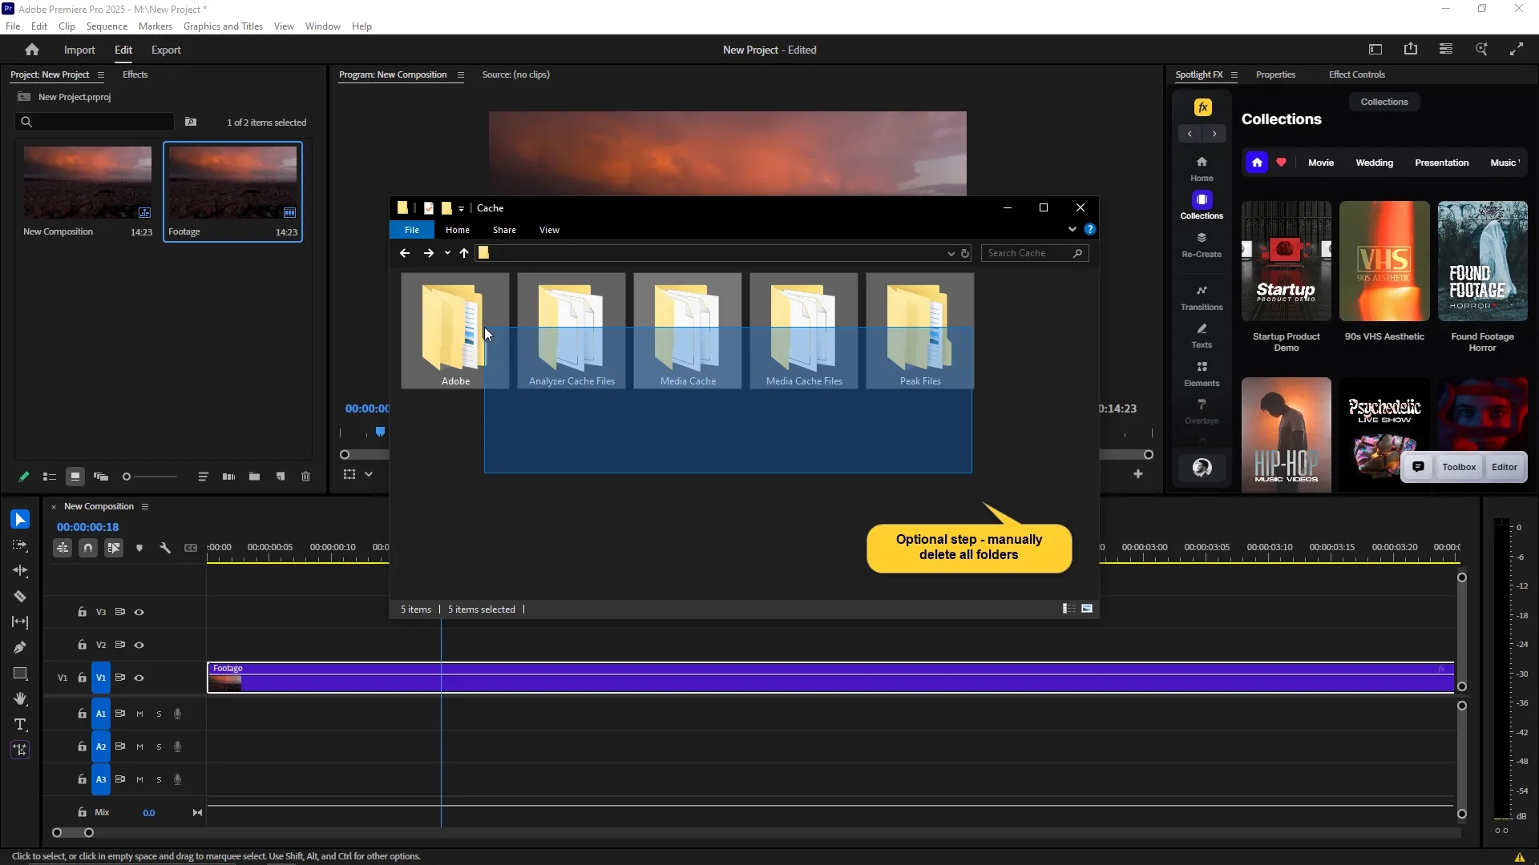Select the Rectangle tool
The width and height of the screenshot is (1539, 865).
coord(20,674)
